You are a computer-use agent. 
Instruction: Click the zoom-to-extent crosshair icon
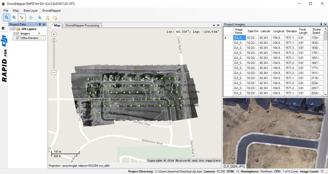31,18
